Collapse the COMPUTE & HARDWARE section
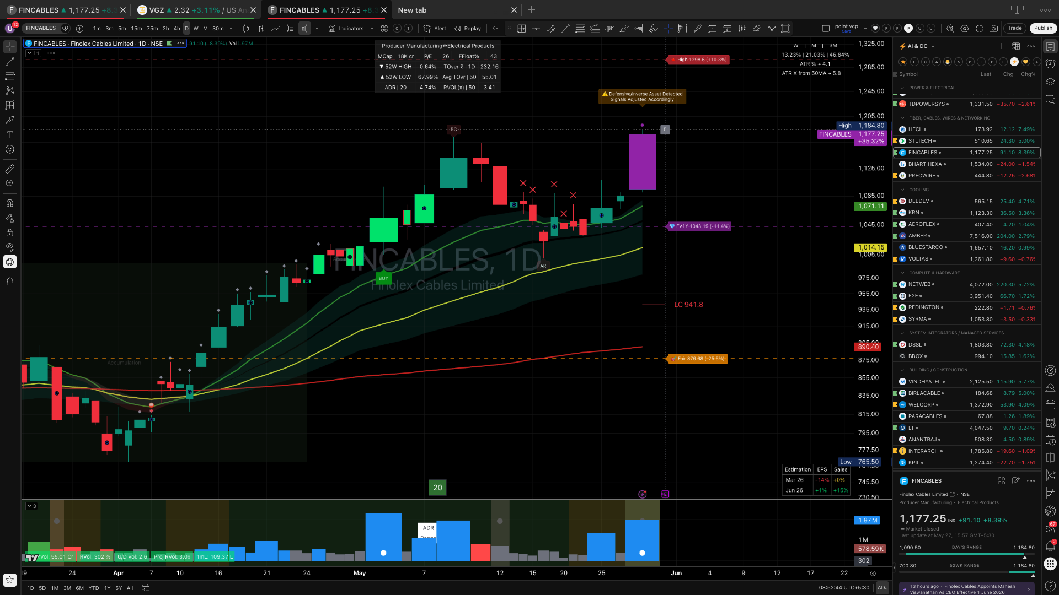Image resolution: width=1059 pixels, height=595 pixels. pos(902,273)
